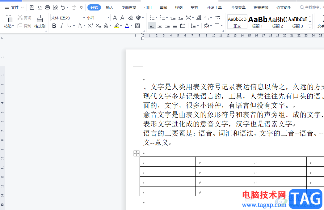Screen dimensions: 324x210
Task: Click the save document icon
Action: coord(32,8)
